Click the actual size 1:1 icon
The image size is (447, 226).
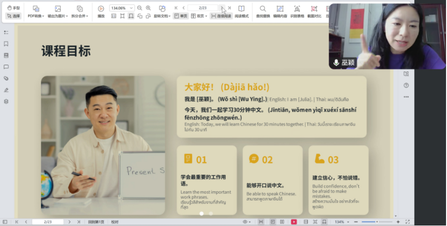[114, 16]
